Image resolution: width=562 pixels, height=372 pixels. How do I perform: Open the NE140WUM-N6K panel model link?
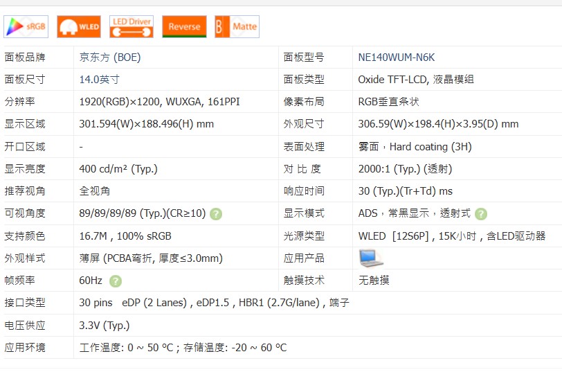pos(396,57)
